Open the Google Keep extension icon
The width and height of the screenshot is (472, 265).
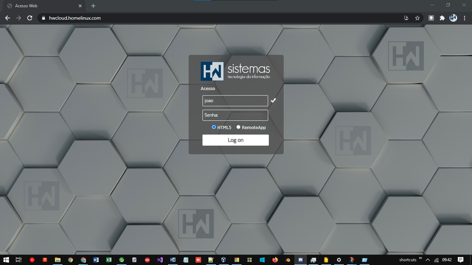(x=431, y=18)
